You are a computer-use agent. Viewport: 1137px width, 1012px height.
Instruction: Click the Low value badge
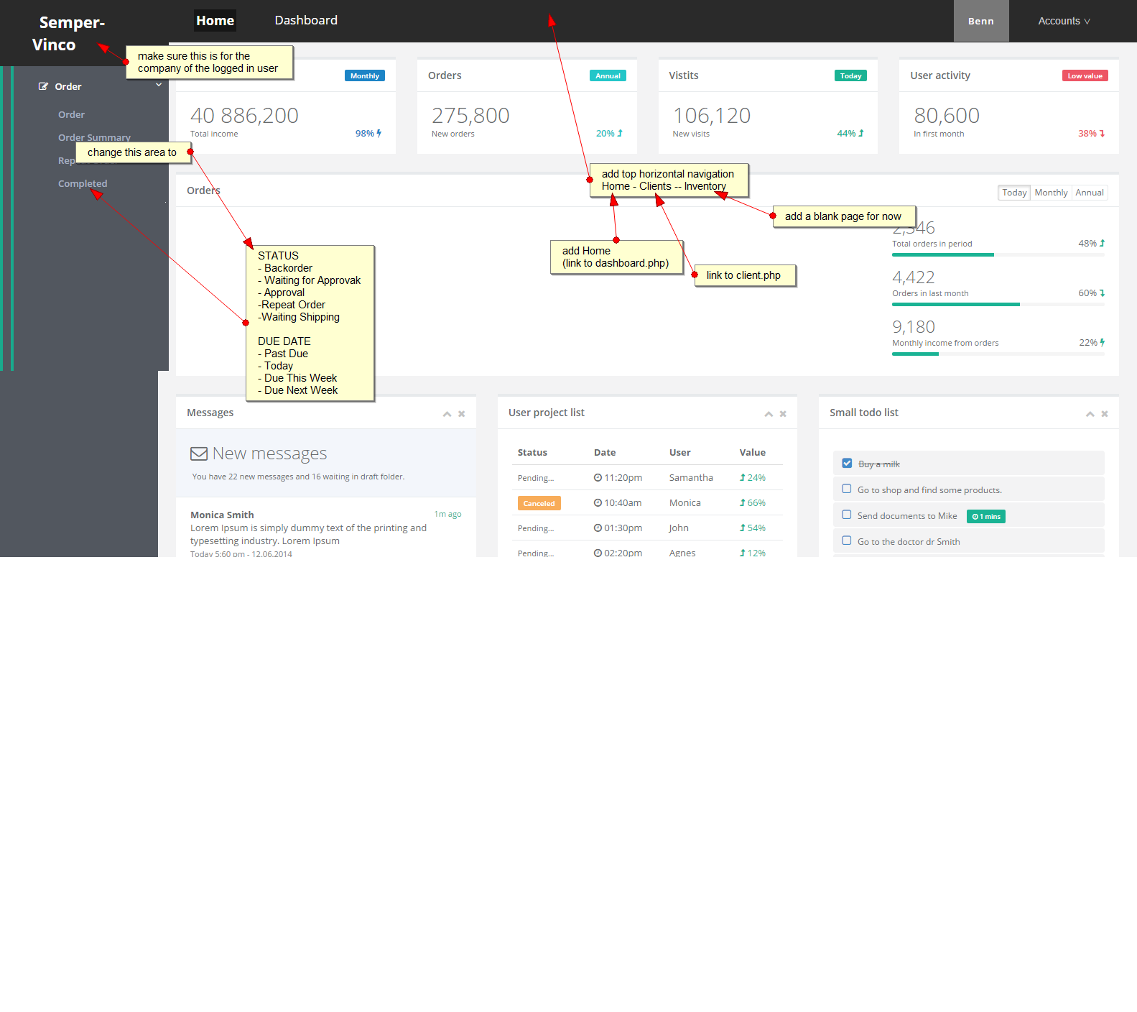point(1085,75)
